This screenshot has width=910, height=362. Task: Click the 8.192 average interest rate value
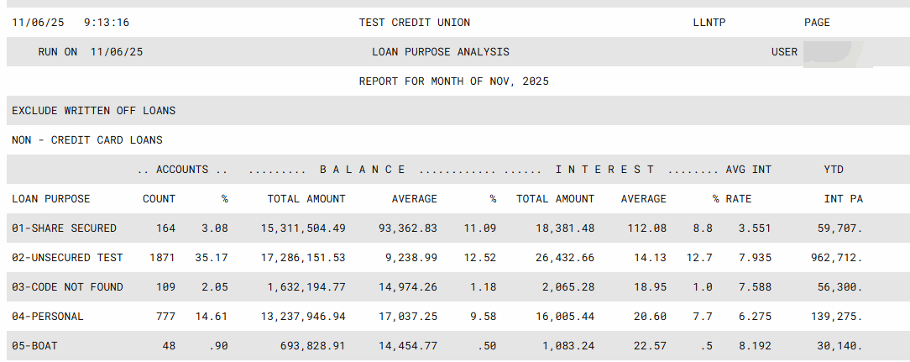click(755, 346)
